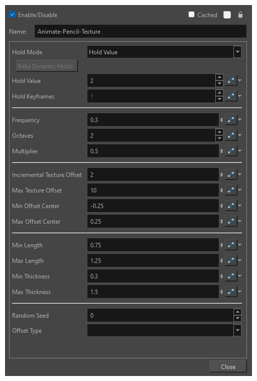The height and width of the screenshot is (381, 257).
Task: Uncheck the Enable/Disable checkbox
Action: point(13,15)
